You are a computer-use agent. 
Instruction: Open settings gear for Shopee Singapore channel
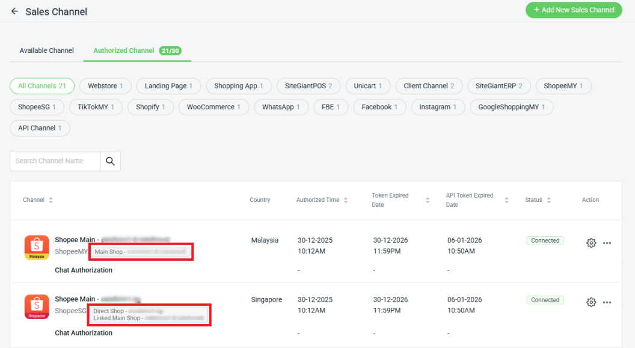coord(591,302)
